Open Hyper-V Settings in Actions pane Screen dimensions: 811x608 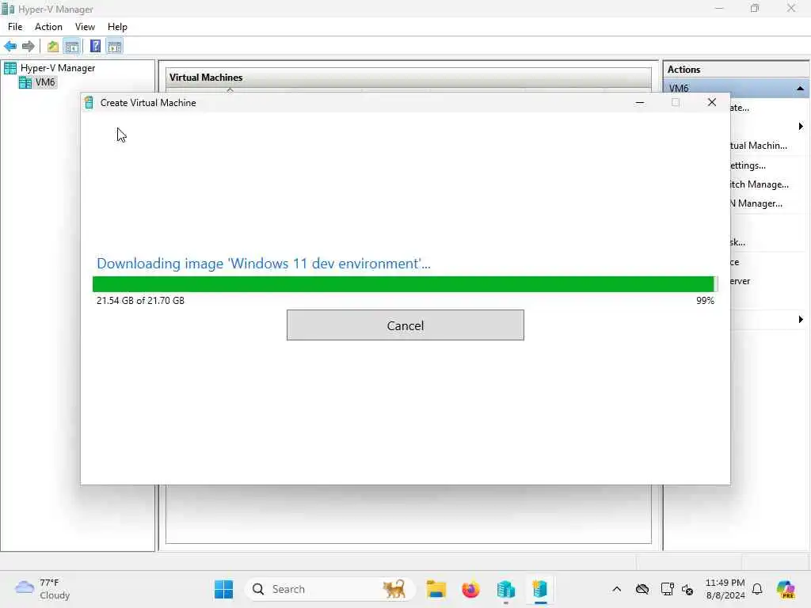click(748, 165)
